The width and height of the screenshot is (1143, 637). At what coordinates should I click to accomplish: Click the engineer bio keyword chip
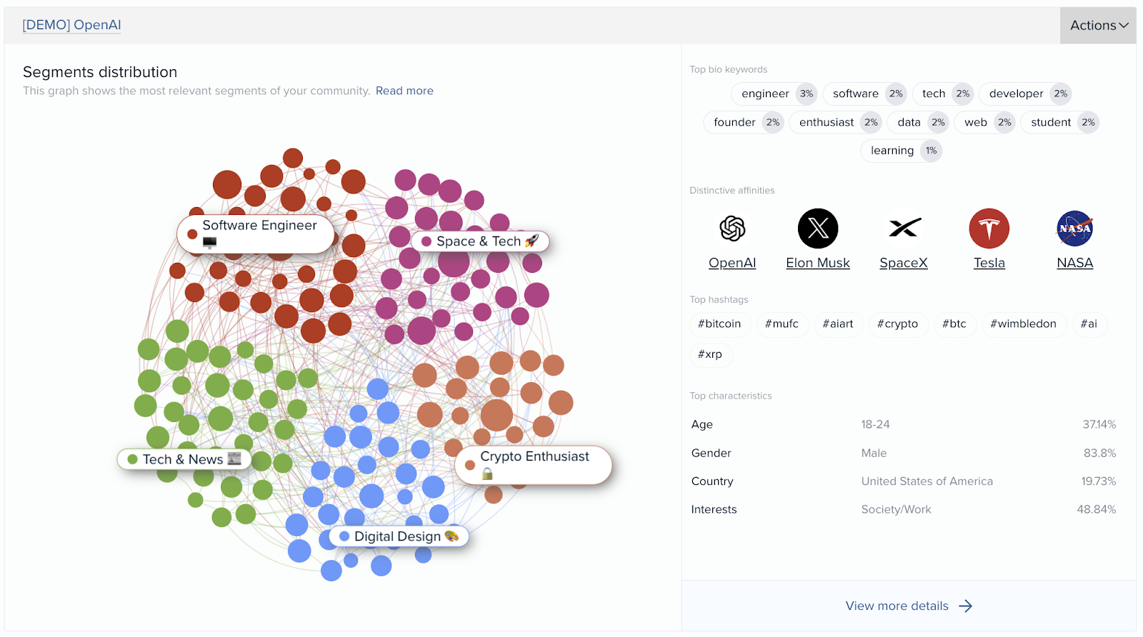click(x=765, y=94)
